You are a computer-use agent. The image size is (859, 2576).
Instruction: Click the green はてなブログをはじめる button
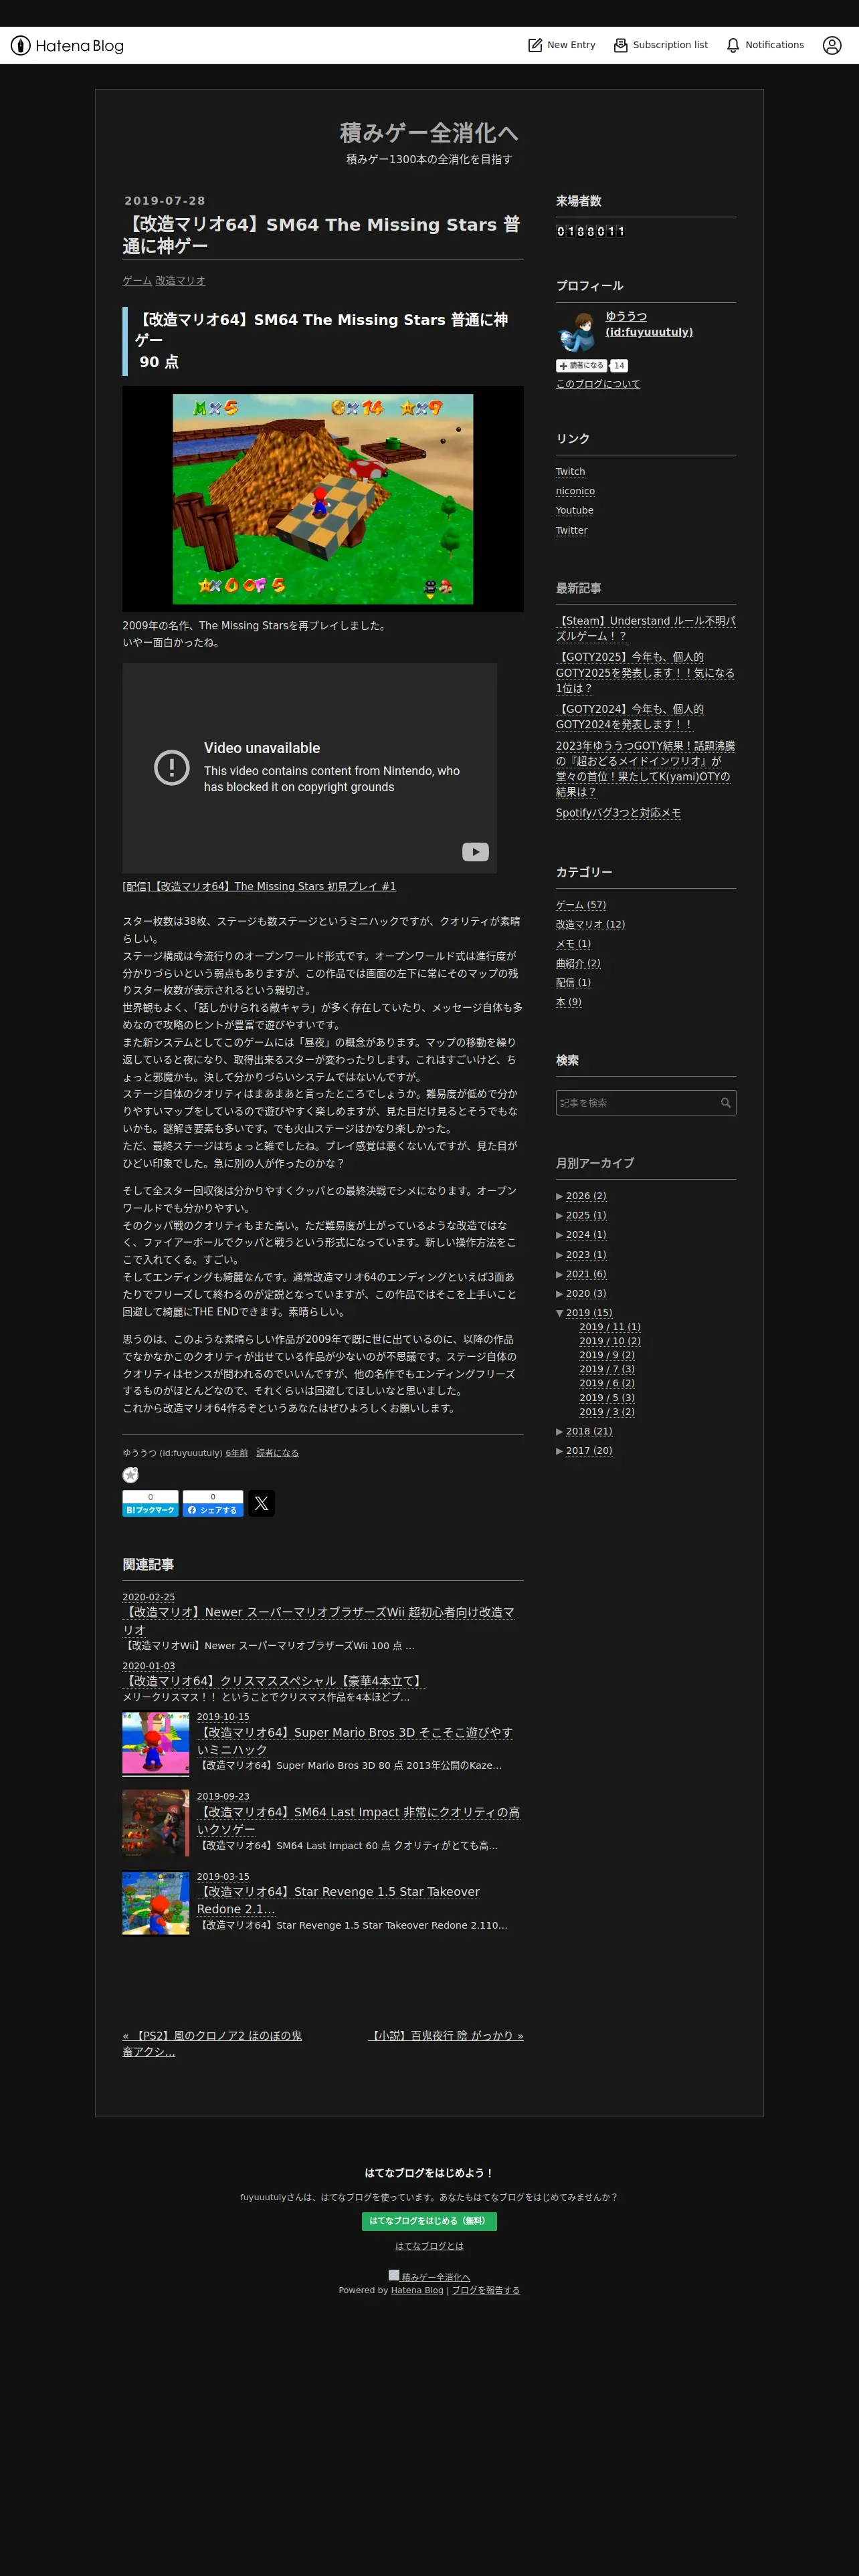429,2221
